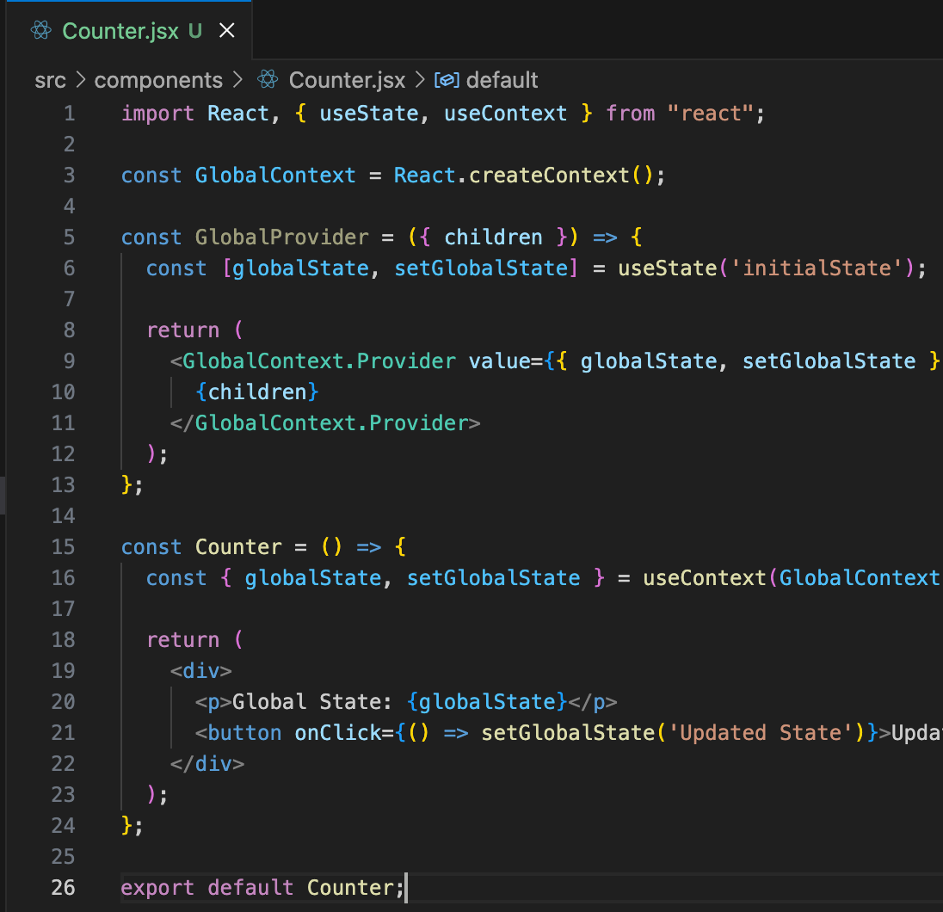Click the React file icon in breadcrumbs
The image size is (943, 912).
click(268, 80)
